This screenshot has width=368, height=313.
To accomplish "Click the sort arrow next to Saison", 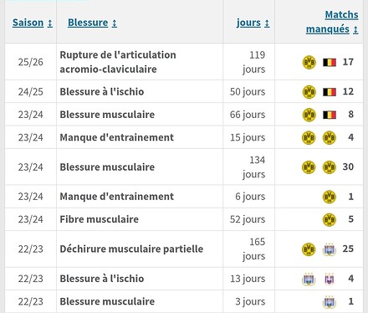I will tap(50, 23).
